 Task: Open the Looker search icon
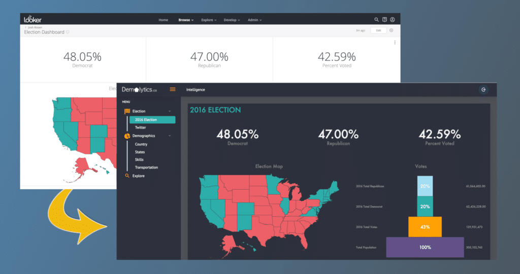pyautogui.click(x=376, y=20)
